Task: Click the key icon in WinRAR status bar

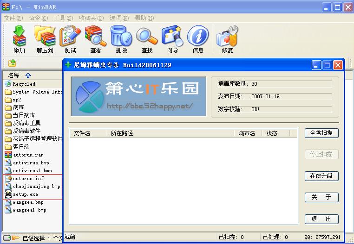Action: click(x=16, y=238)
